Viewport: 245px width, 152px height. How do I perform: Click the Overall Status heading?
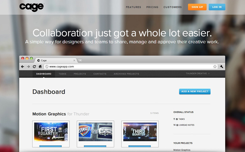pyautogui.click(x=183, y=112)
